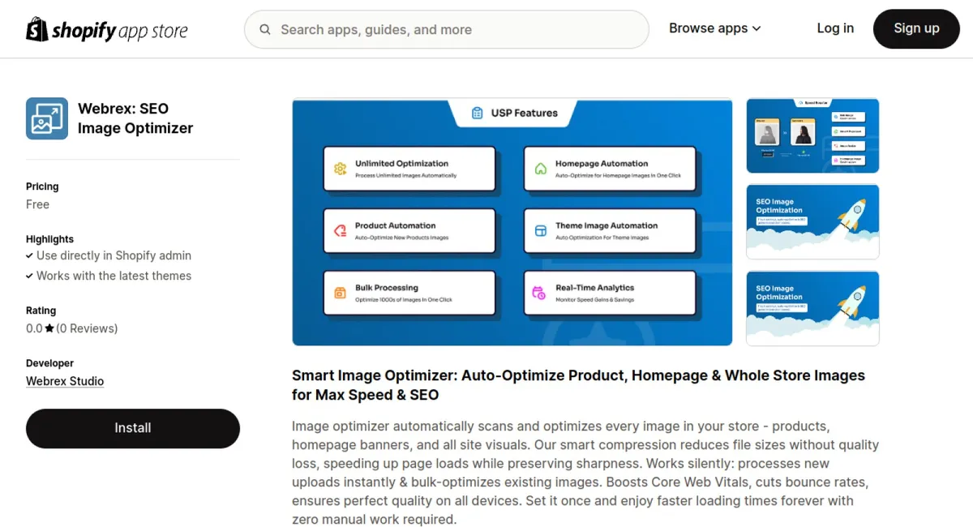973x527 pixels.
Task: Open the Log in link
Action: click(835, 28)
